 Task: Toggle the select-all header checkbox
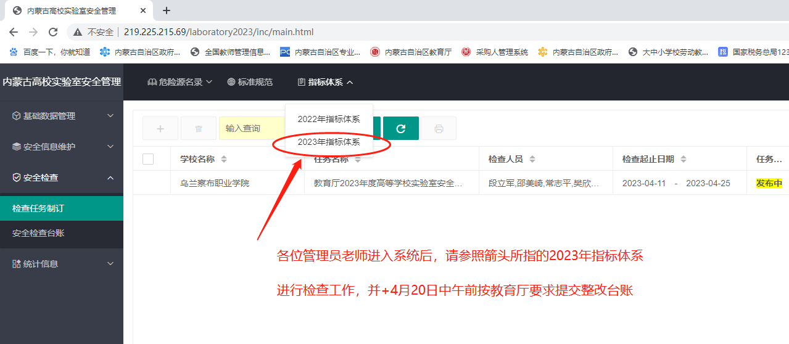point(148,159)
